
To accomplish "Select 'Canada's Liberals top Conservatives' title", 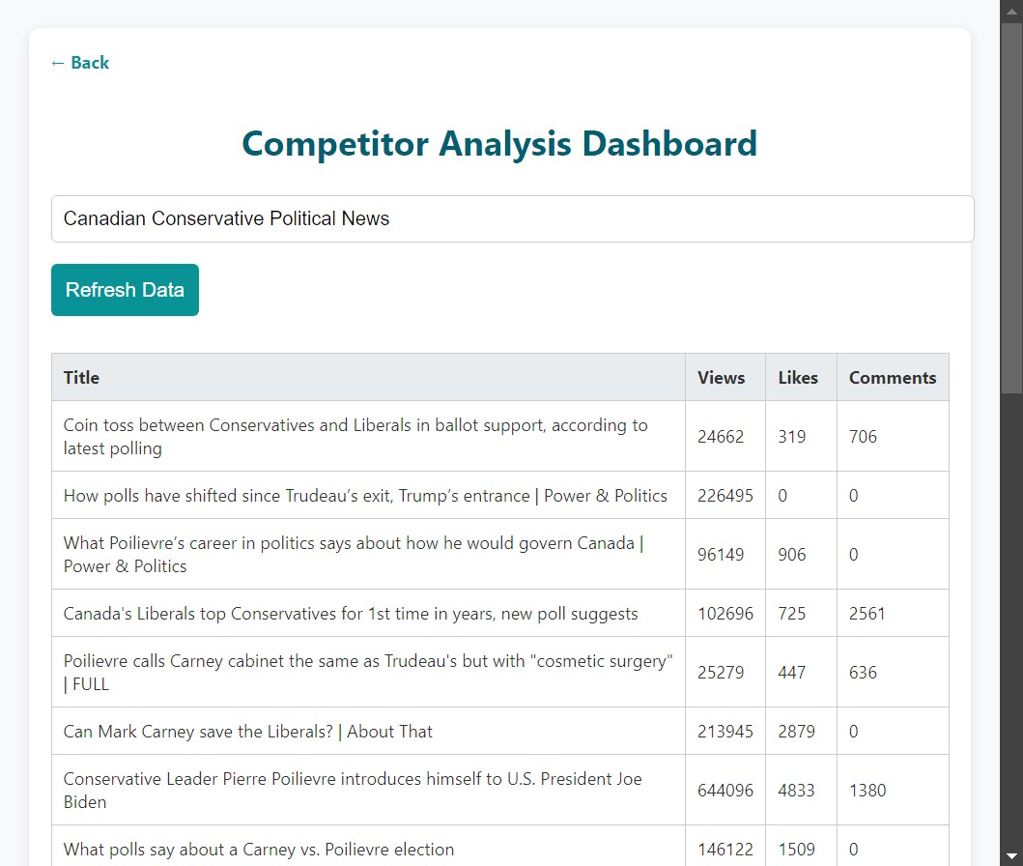I will coord(351,614).
